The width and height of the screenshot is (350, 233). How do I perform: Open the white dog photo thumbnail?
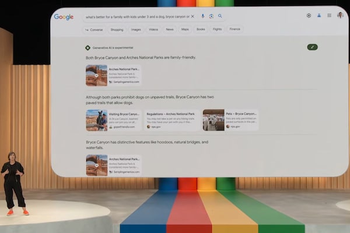tap(213, 120)
